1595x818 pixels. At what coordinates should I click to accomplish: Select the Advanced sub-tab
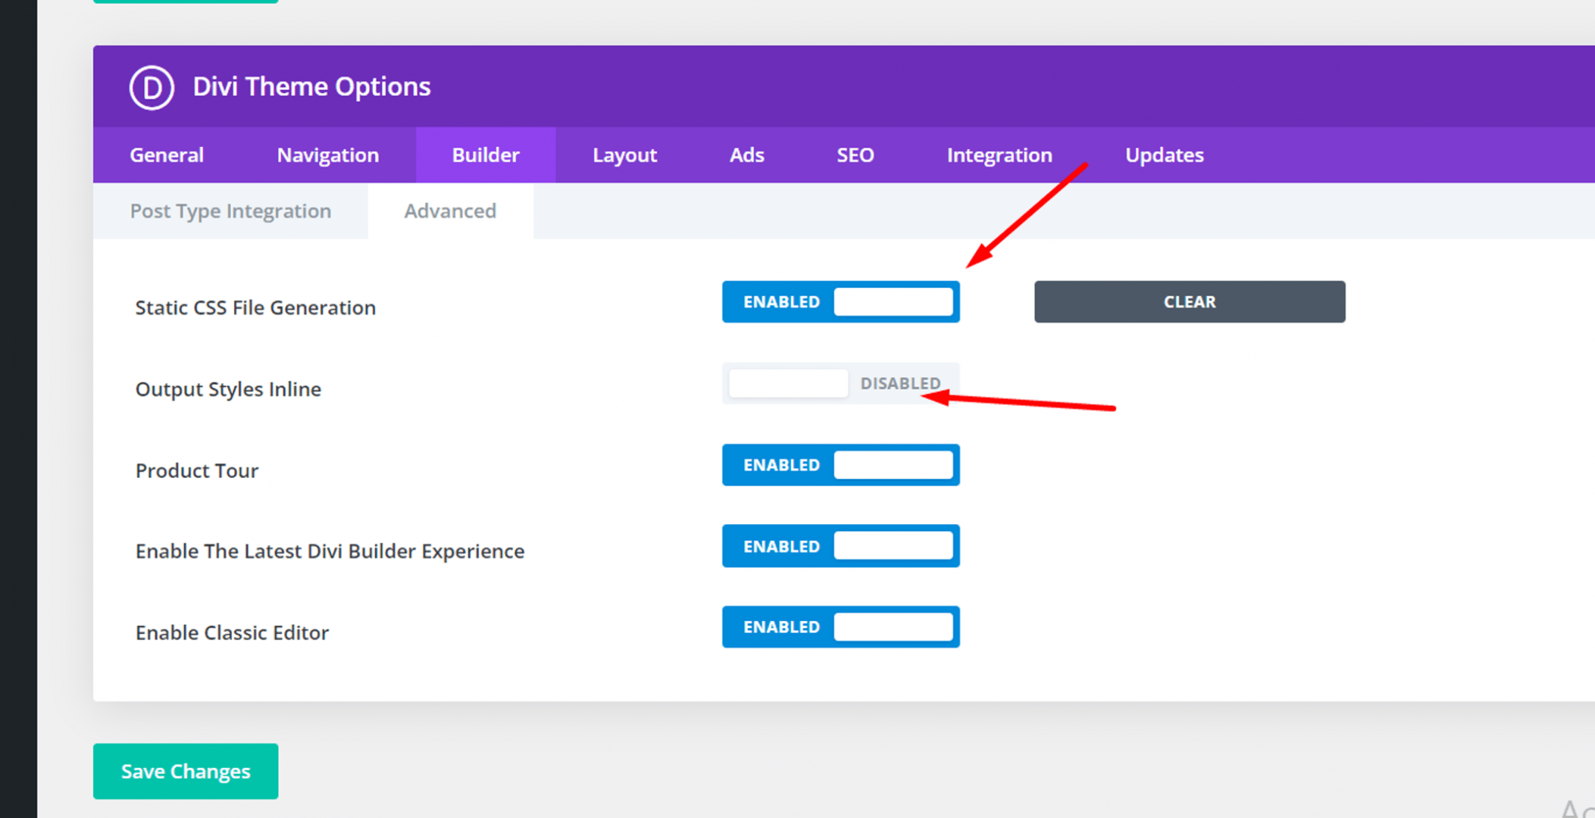coord(450,211)
